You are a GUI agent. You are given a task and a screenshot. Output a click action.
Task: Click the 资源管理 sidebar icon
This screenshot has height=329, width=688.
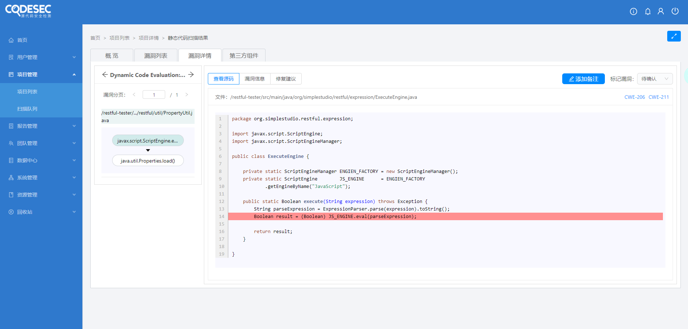11,195
